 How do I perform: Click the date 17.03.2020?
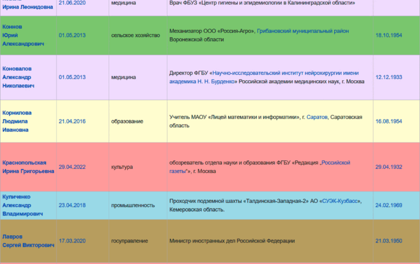[x=72, y=241]
